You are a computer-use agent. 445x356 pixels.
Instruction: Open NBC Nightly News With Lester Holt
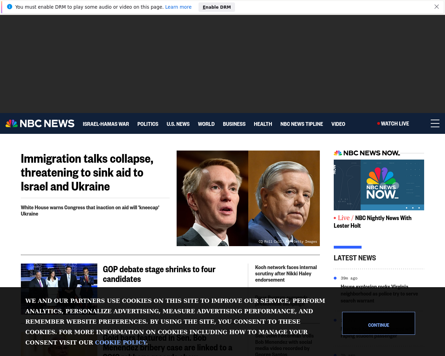click(373, 221)
